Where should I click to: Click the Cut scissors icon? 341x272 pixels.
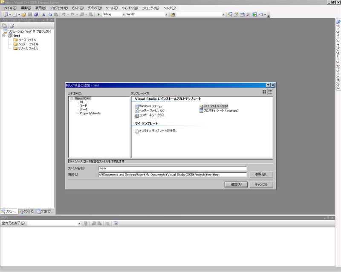point(43,14)
